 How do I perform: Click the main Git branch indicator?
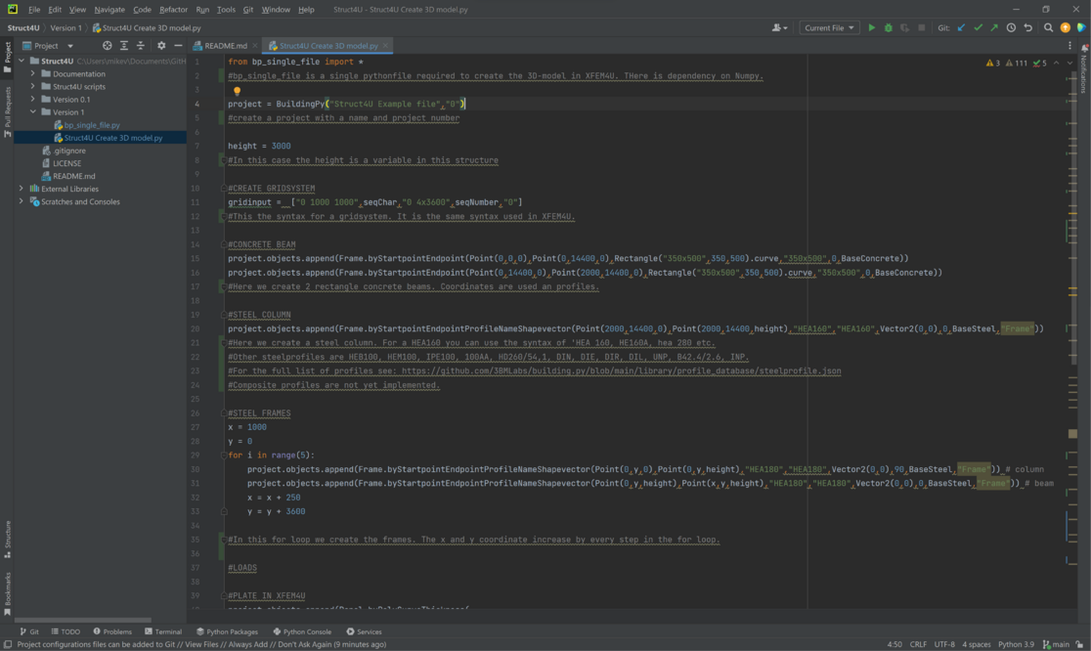[x=1059, y=644]
